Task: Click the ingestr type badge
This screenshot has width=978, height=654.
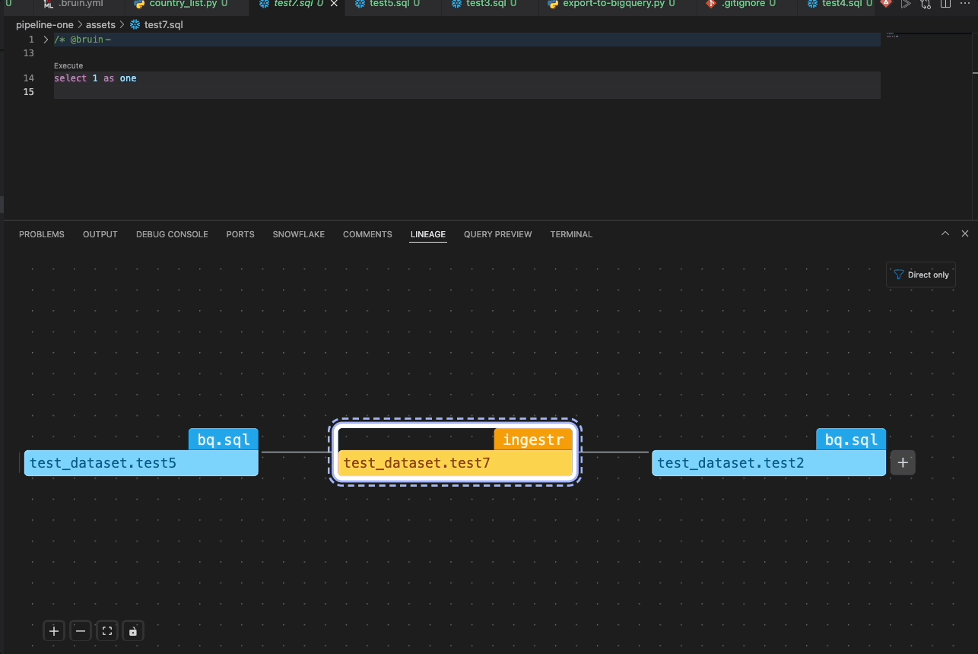Action: pos(533,440)
